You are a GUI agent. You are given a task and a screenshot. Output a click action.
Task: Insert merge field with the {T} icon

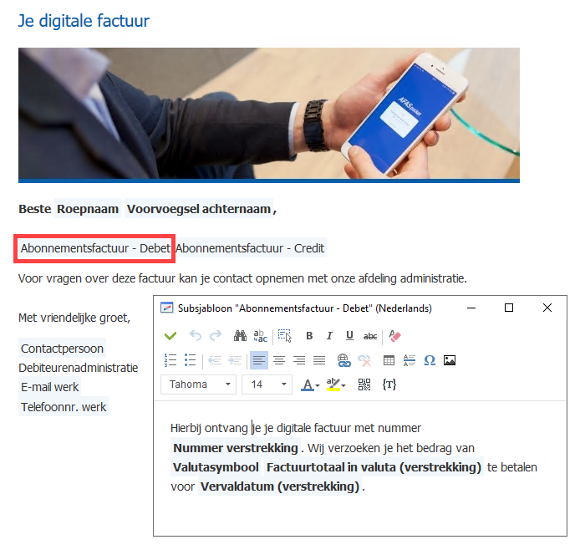click(389, 384)
